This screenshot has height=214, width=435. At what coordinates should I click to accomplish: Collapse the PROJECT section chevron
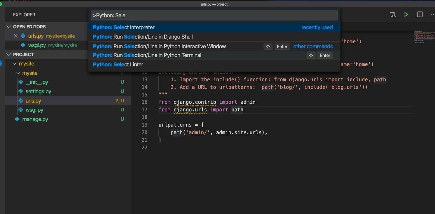[x=9, y=54]
